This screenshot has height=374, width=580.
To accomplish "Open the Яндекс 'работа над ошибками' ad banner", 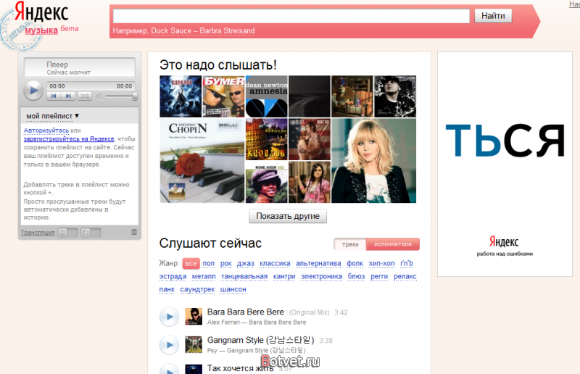I will pos(505,165).
